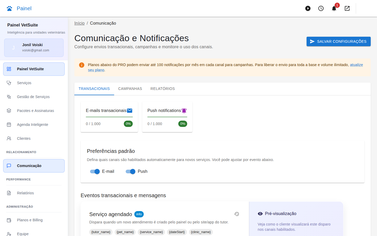Screen dimensions: 377x236
Task: Click the {tutor_name} variable chip
Action: pos(101,232)
